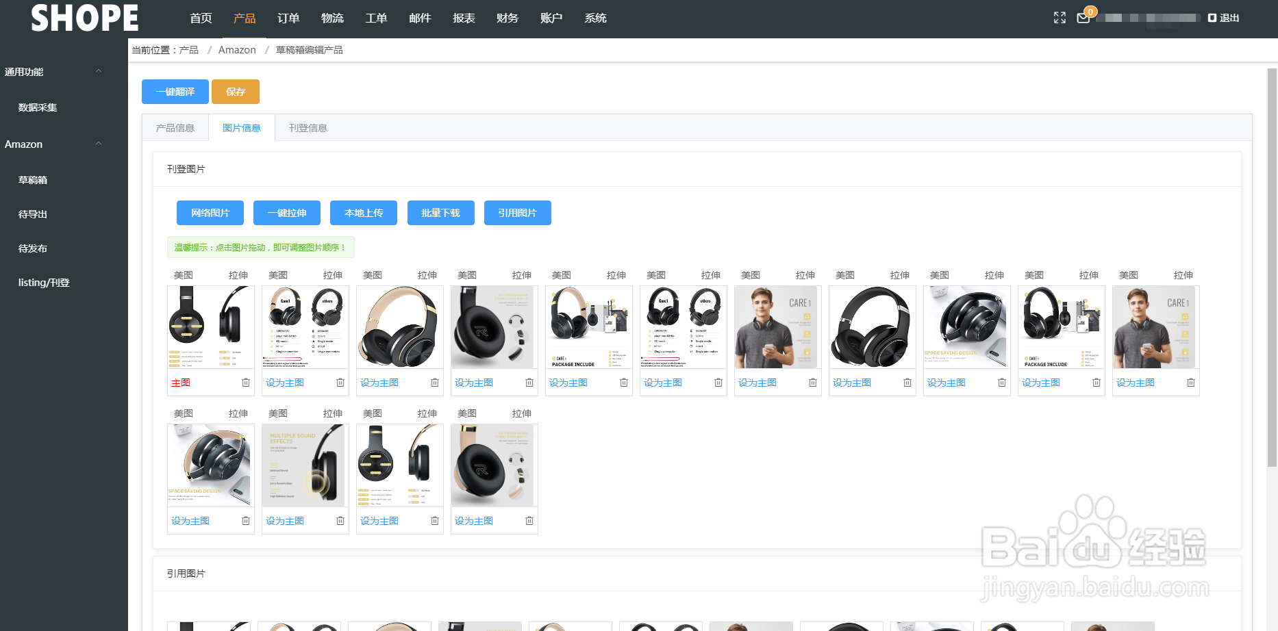Click trash icon of fifth image in first row
Screen dimensions: 1278x631
pos(624,383)
